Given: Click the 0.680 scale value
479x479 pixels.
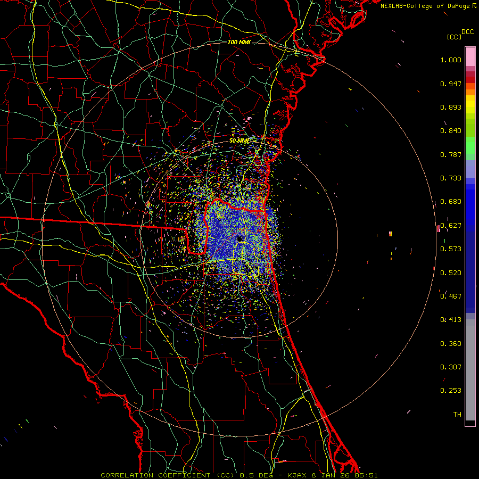Looking at the screenshot, I should [x=451, y=202].
